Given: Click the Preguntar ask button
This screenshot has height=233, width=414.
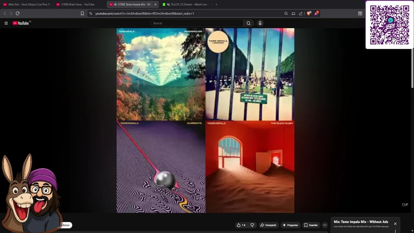Looking at the screenshot, I should [290, 225].
